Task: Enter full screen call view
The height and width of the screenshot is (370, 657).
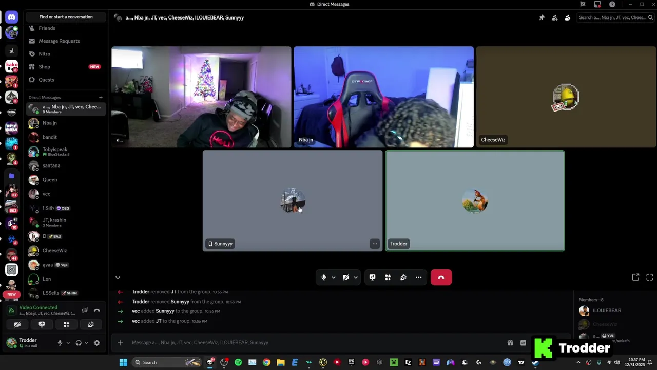Action: (x=650, y=277)
